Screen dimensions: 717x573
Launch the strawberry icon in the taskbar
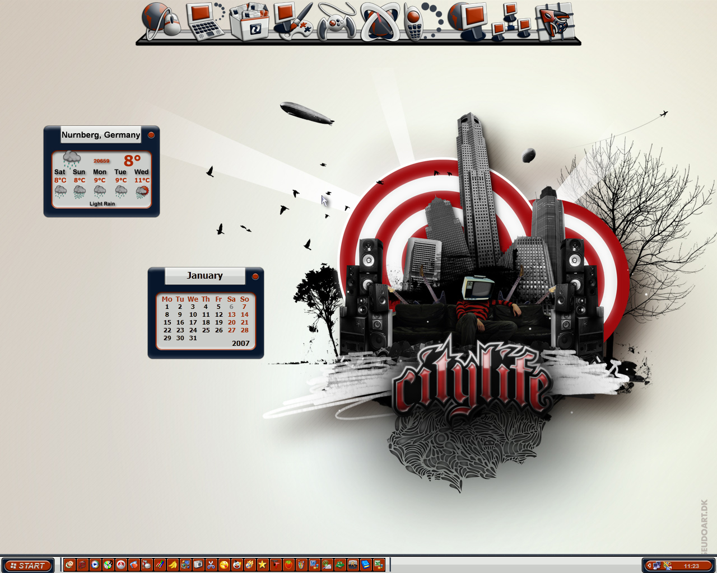coord(288,565)
